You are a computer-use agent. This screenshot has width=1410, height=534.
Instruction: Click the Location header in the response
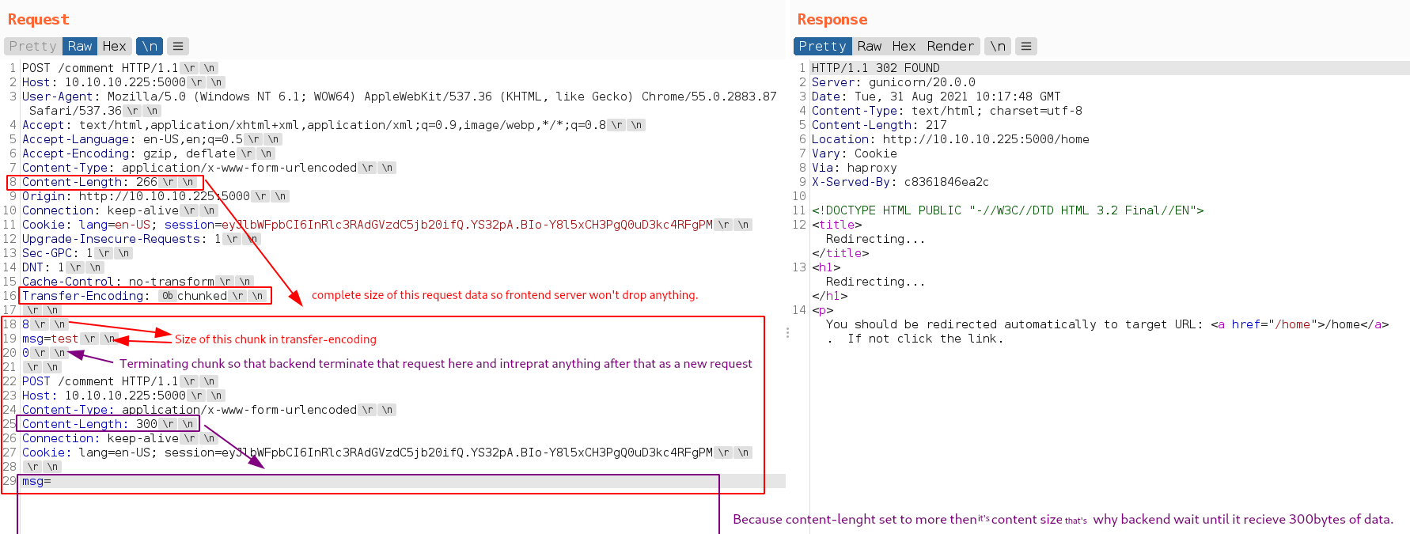coord(949,139)
